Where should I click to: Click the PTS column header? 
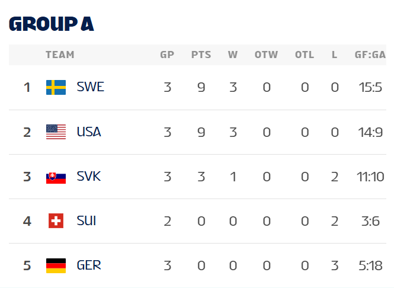point(201,55)
